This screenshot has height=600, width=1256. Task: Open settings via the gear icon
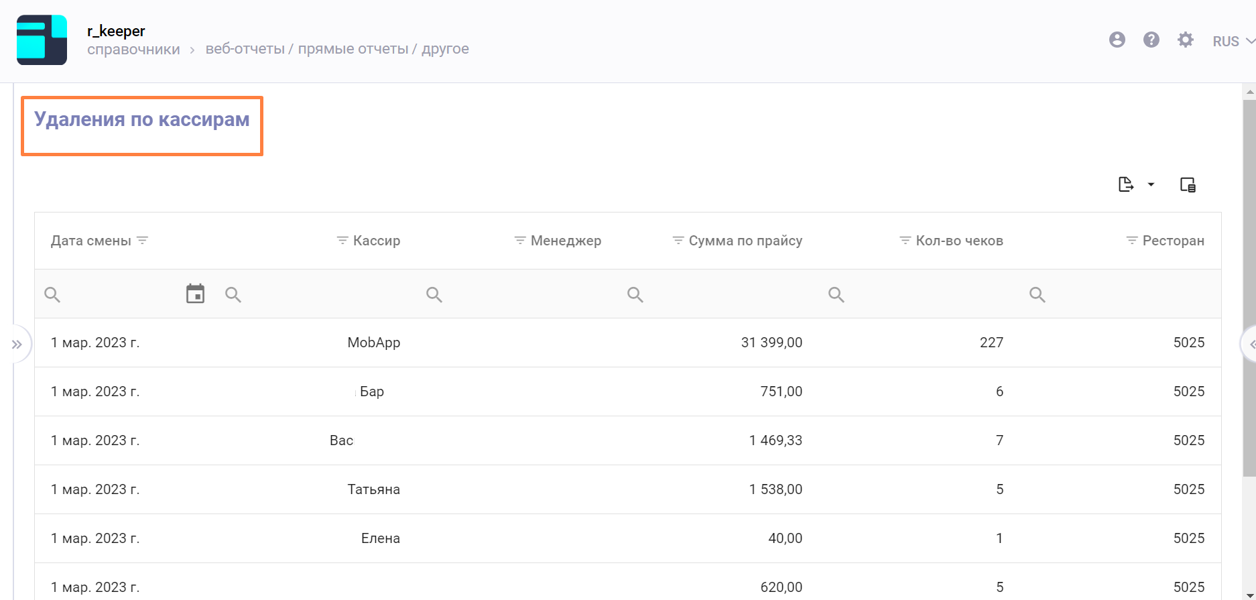click(1185, 40)
